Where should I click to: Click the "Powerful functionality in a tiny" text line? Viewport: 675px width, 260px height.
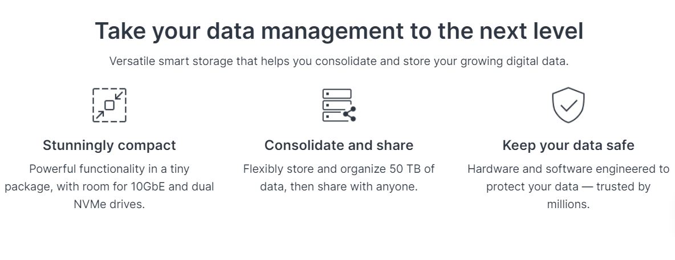[x=109, y=169]
